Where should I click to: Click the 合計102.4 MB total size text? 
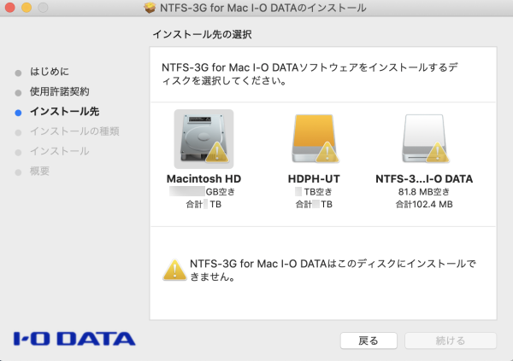[x=424, y=205]
